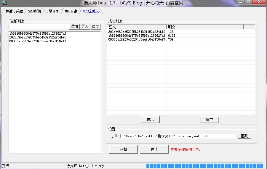Clear the 成功列表 with its 清空 button

(x=209, y=120)
